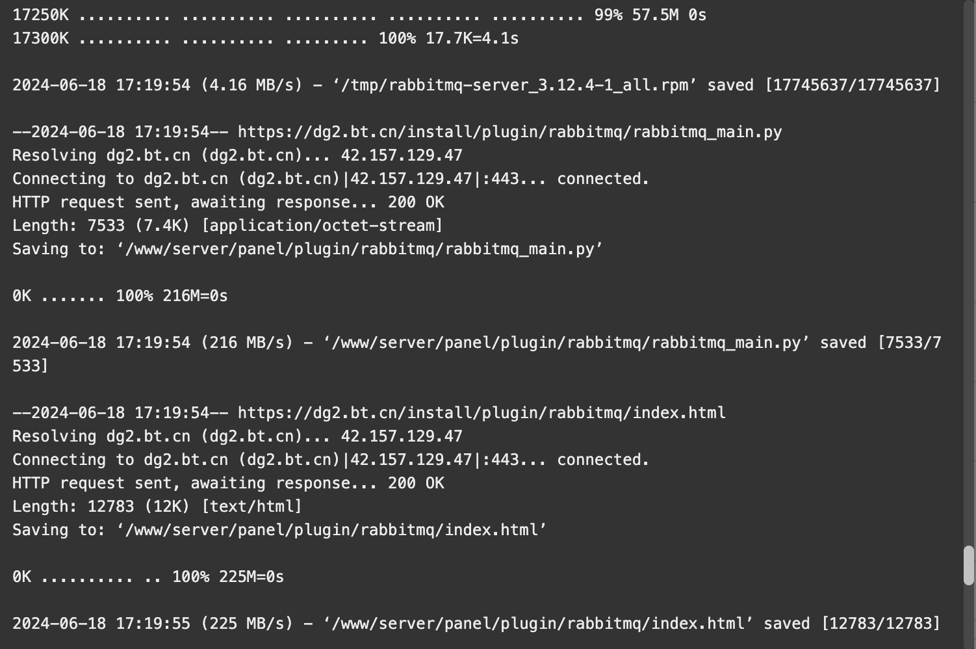Open the rabbitmq/index.html download URL

click(x=482, y=413)
